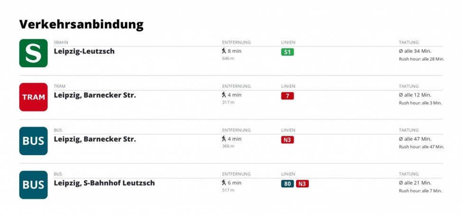Click the walking icon beside 6 min

(224, 183)
